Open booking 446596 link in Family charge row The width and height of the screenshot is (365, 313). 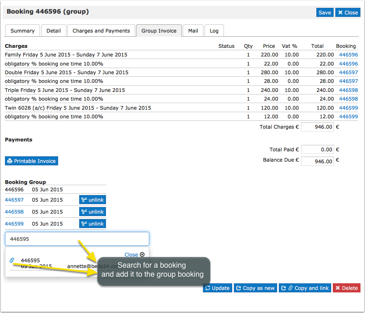[x=348, y=55]
